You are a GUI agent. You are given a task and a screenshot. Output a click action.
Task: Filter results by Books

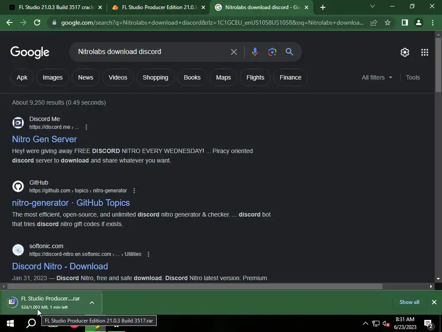pyautogui.click(x=192, y=77)
